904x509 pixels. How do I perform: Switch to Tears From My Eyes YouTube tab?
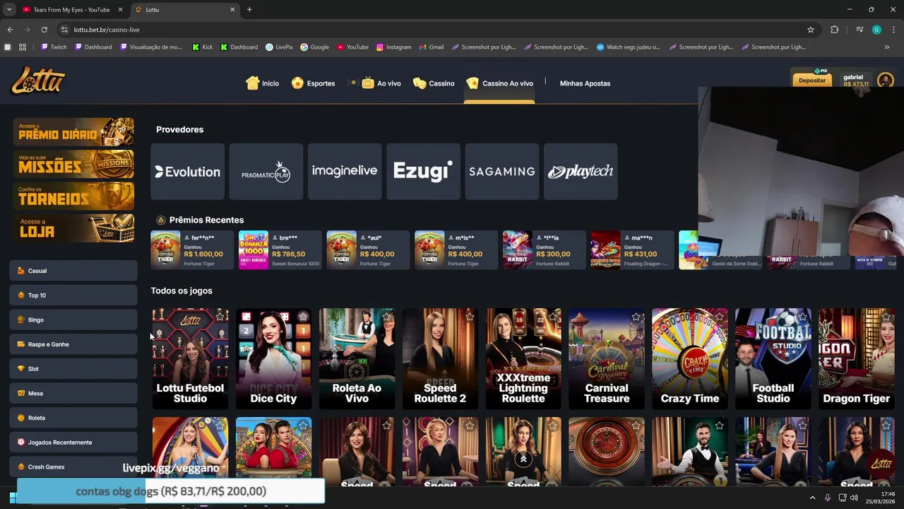72,10
